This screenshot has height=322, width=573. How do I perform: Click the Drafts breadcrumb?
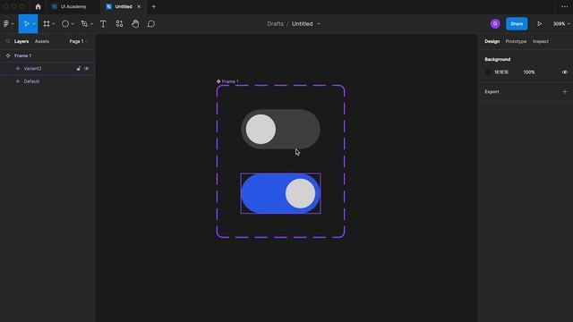(x=275, y=24)
